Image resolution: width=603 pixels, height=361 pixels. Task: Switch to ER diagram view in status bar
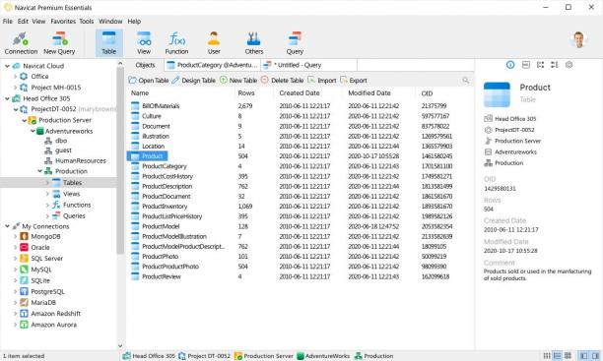[x=568, y=356]
